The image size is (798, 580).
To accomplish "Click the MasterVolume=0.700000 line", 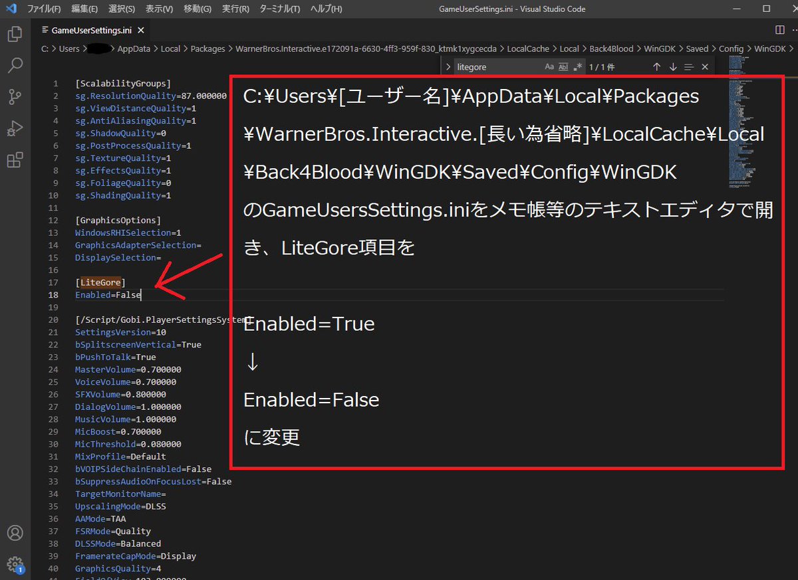I will [128, 369].
